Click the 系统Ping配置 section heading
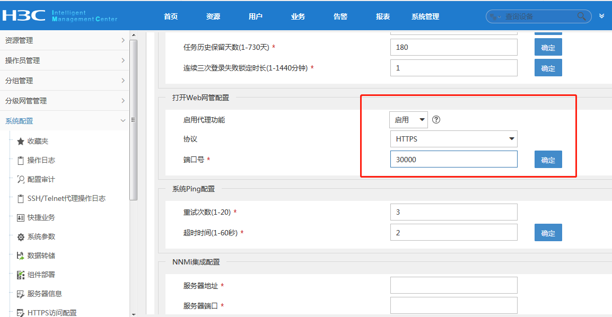 tap(194, 189)
